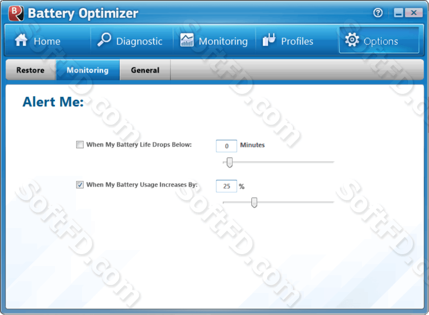Click the "Battery Optimizer" window title
429x315 pixels.
[x=83, y=13]
